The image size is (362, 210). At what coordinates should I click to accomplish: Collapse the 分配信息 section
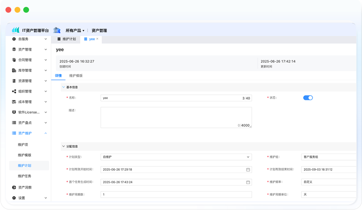tap(64, 146)
